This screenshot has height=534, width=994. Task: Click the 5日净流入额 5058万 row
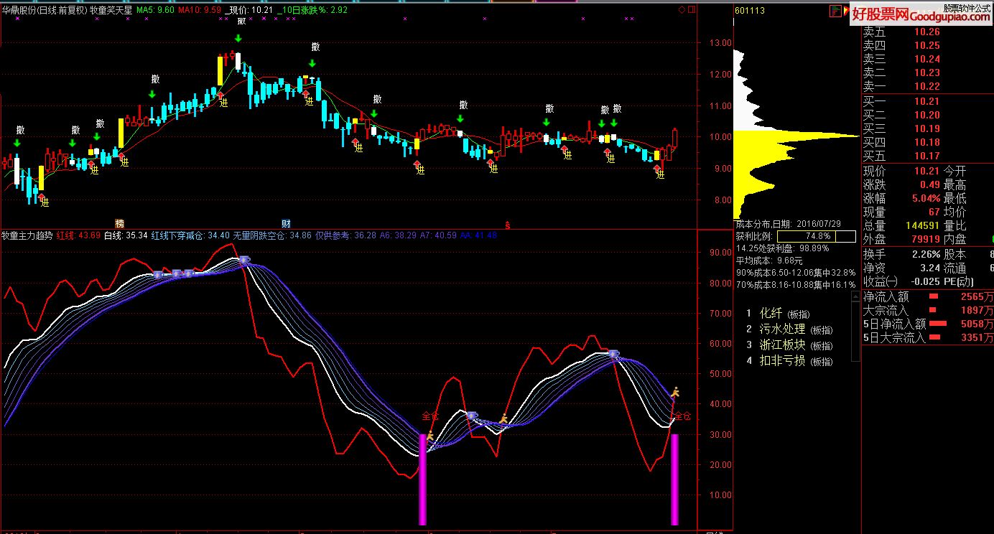point(928,324)
